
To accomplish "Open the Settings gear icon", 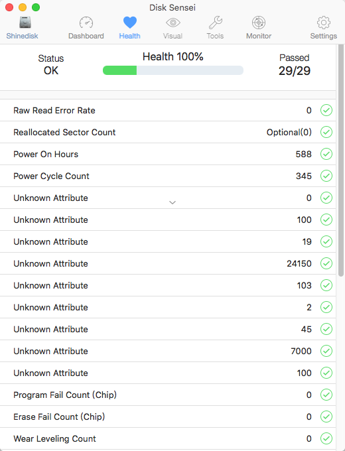I will click(324, 23).
